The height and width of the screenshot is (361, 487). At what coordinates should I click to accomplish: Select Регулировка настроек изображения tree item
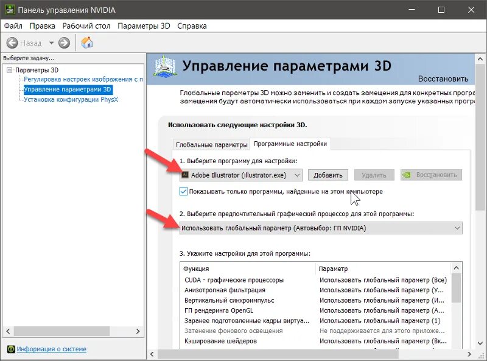(x=83, y=79)
